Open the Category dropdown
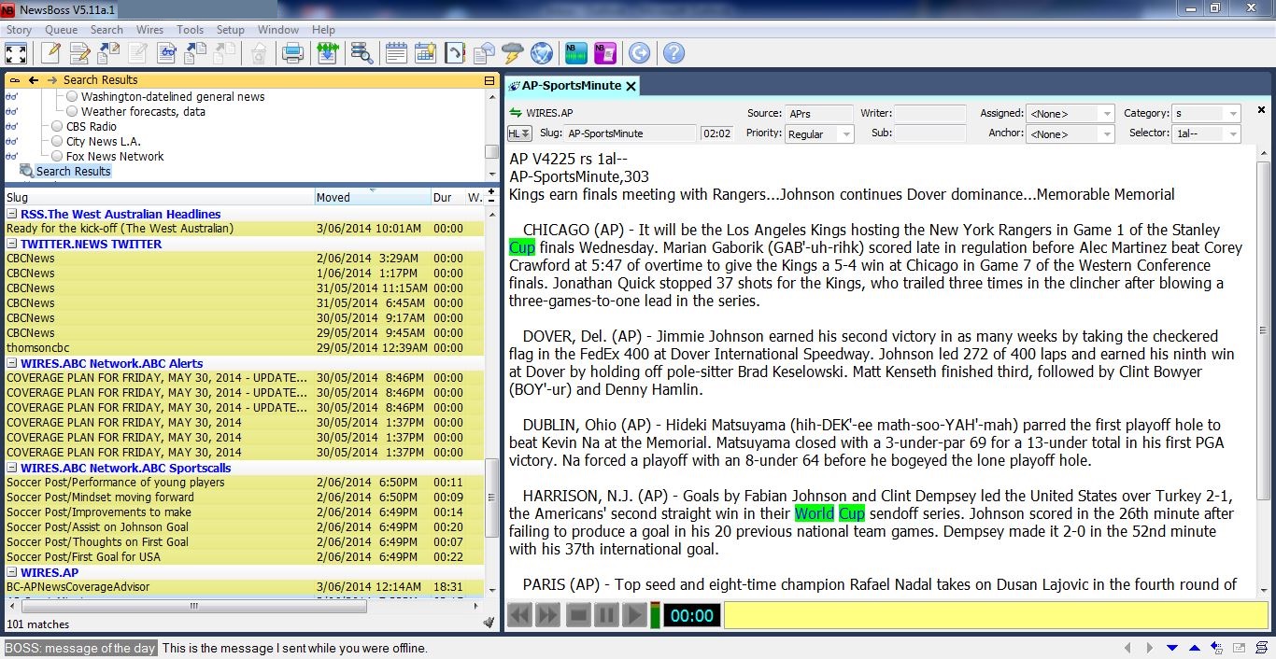The image size is (1276, 659). tap(1207, 114)
